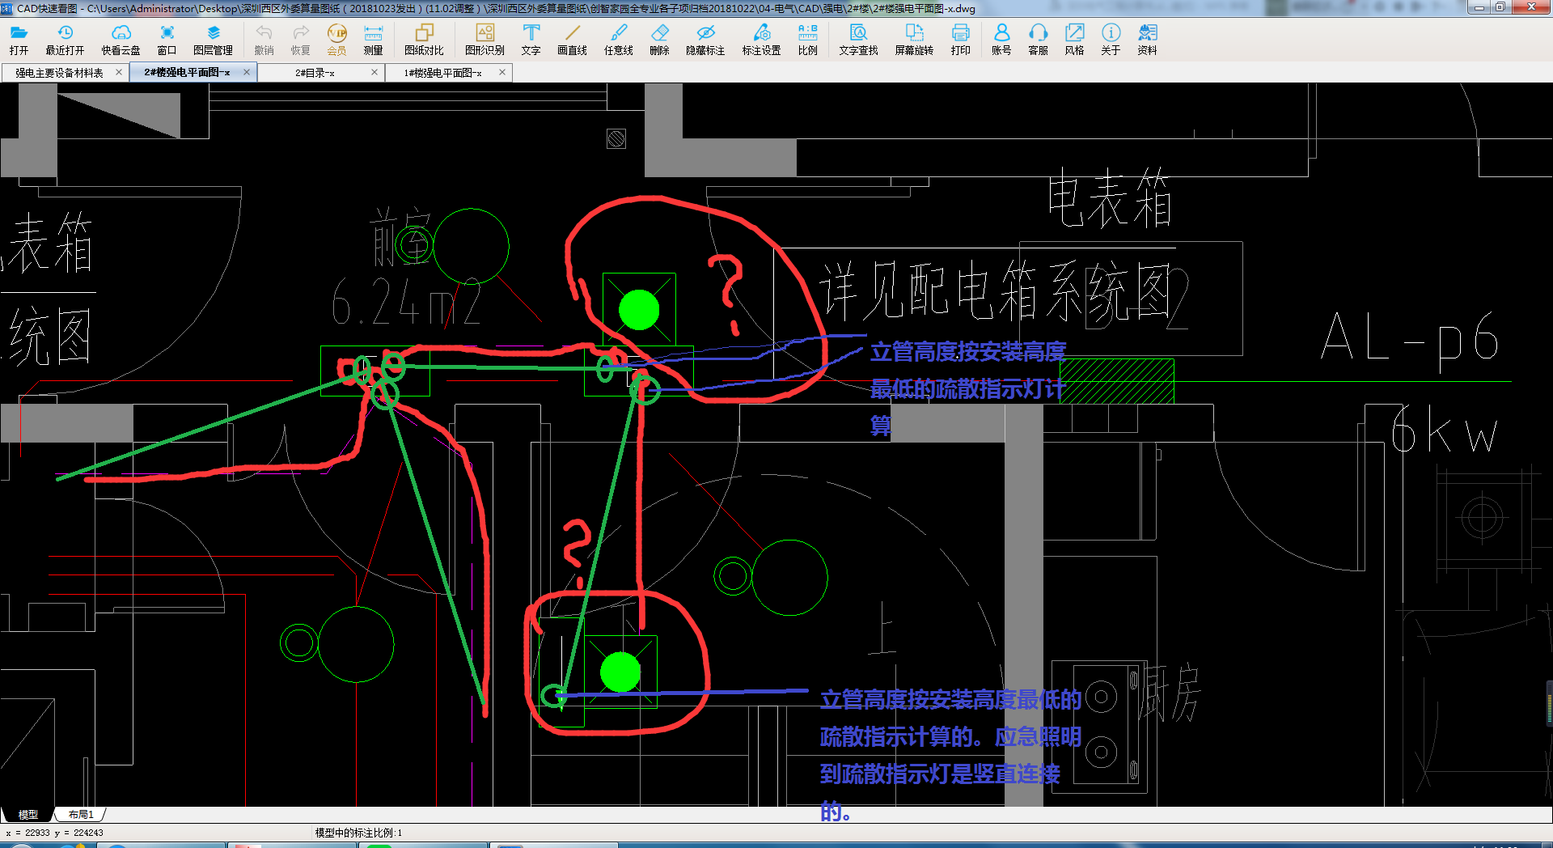Click the 窗口 zoom window tool
1553x848 pixels.
[x=167, y=40]
